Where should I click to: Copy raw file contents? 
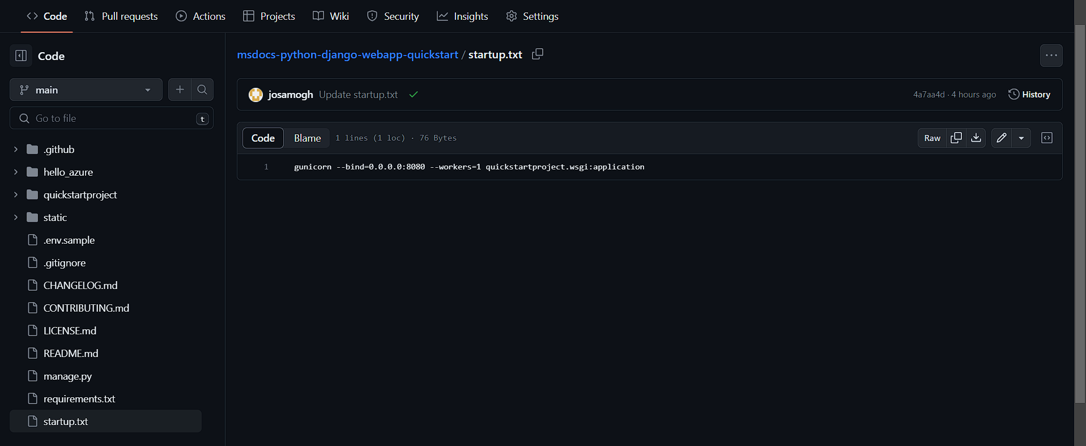(x=956, y=138)
